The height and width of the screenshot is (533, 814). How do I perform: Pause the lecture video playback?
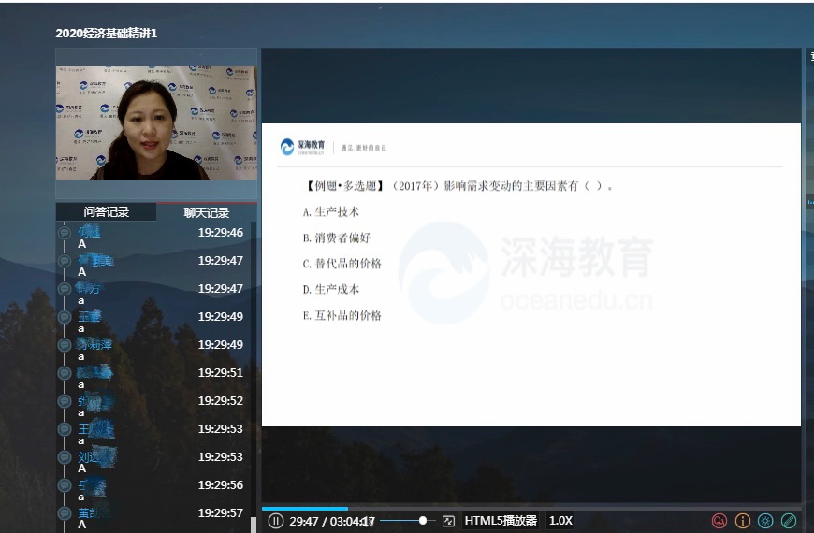pyautogui.click(x=275, y=521)
